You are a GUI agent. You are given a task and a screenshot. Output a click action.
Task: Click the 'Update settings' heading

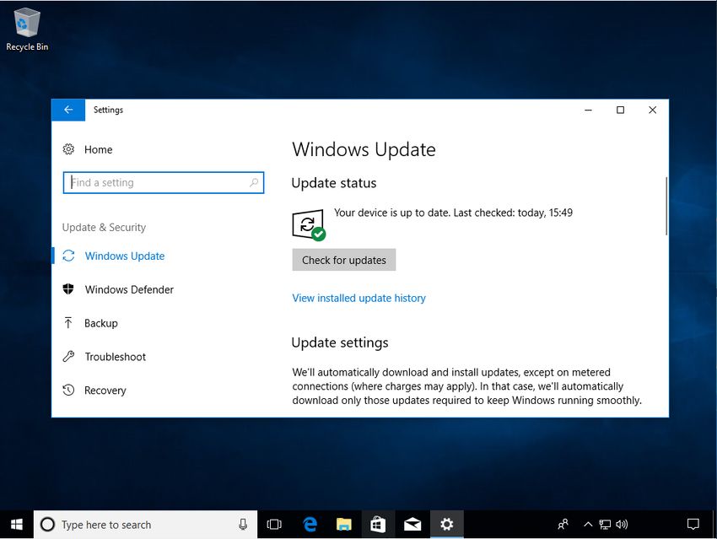coord(340,342)
